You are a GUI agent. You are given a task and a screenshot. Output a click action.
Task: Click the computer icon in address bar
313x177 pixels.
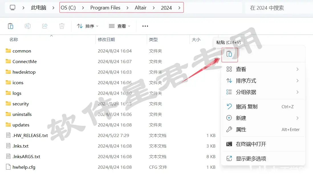click(x=12, y=8)
